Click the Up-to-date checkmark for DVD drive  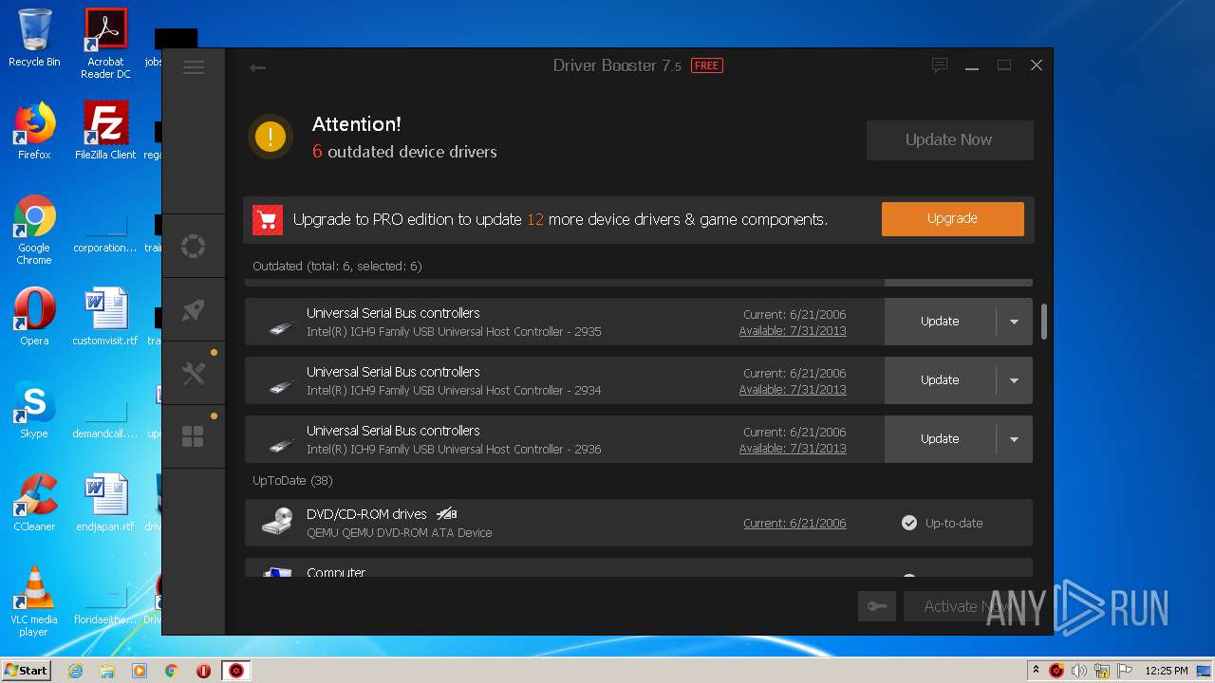click(909, 523)
